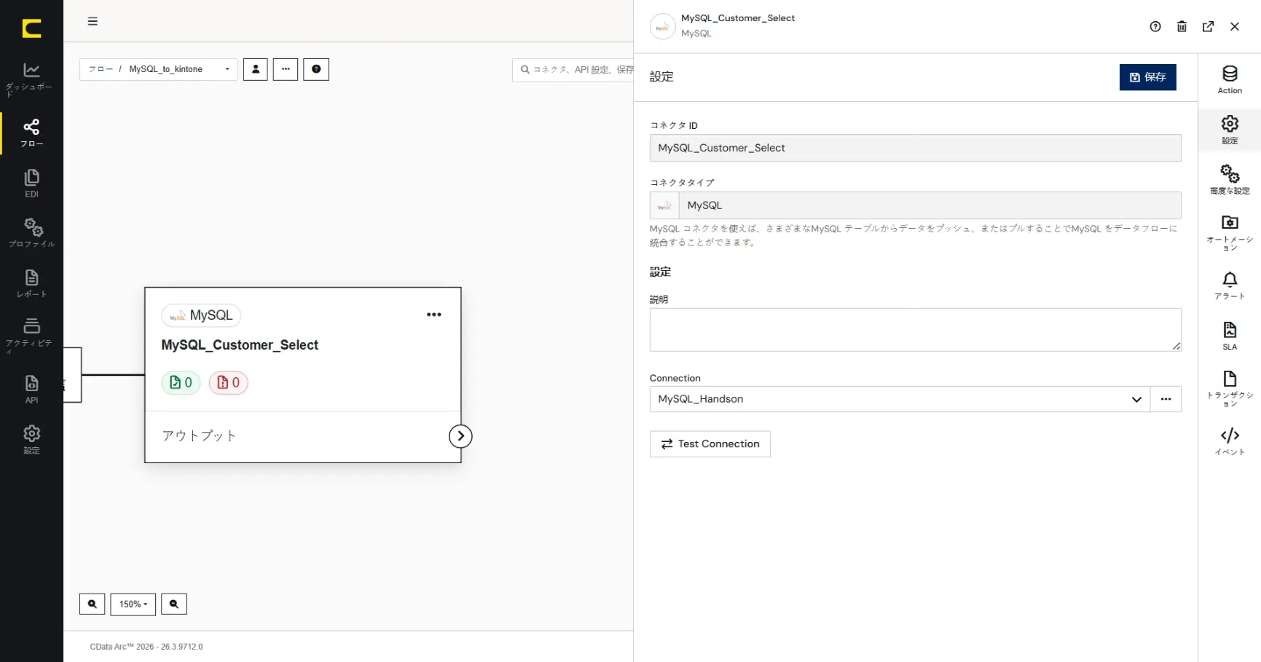Open the アクティビティ (Activity) sidebar section
Image resolution: width=1261 pixels, height=662 pixels.
(31, 335)
